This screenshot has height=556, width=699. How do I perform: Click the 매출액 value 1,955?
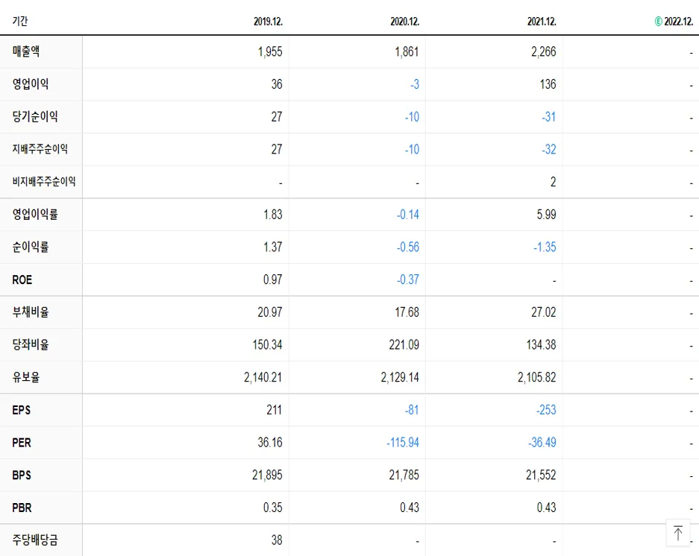(270, 51)
